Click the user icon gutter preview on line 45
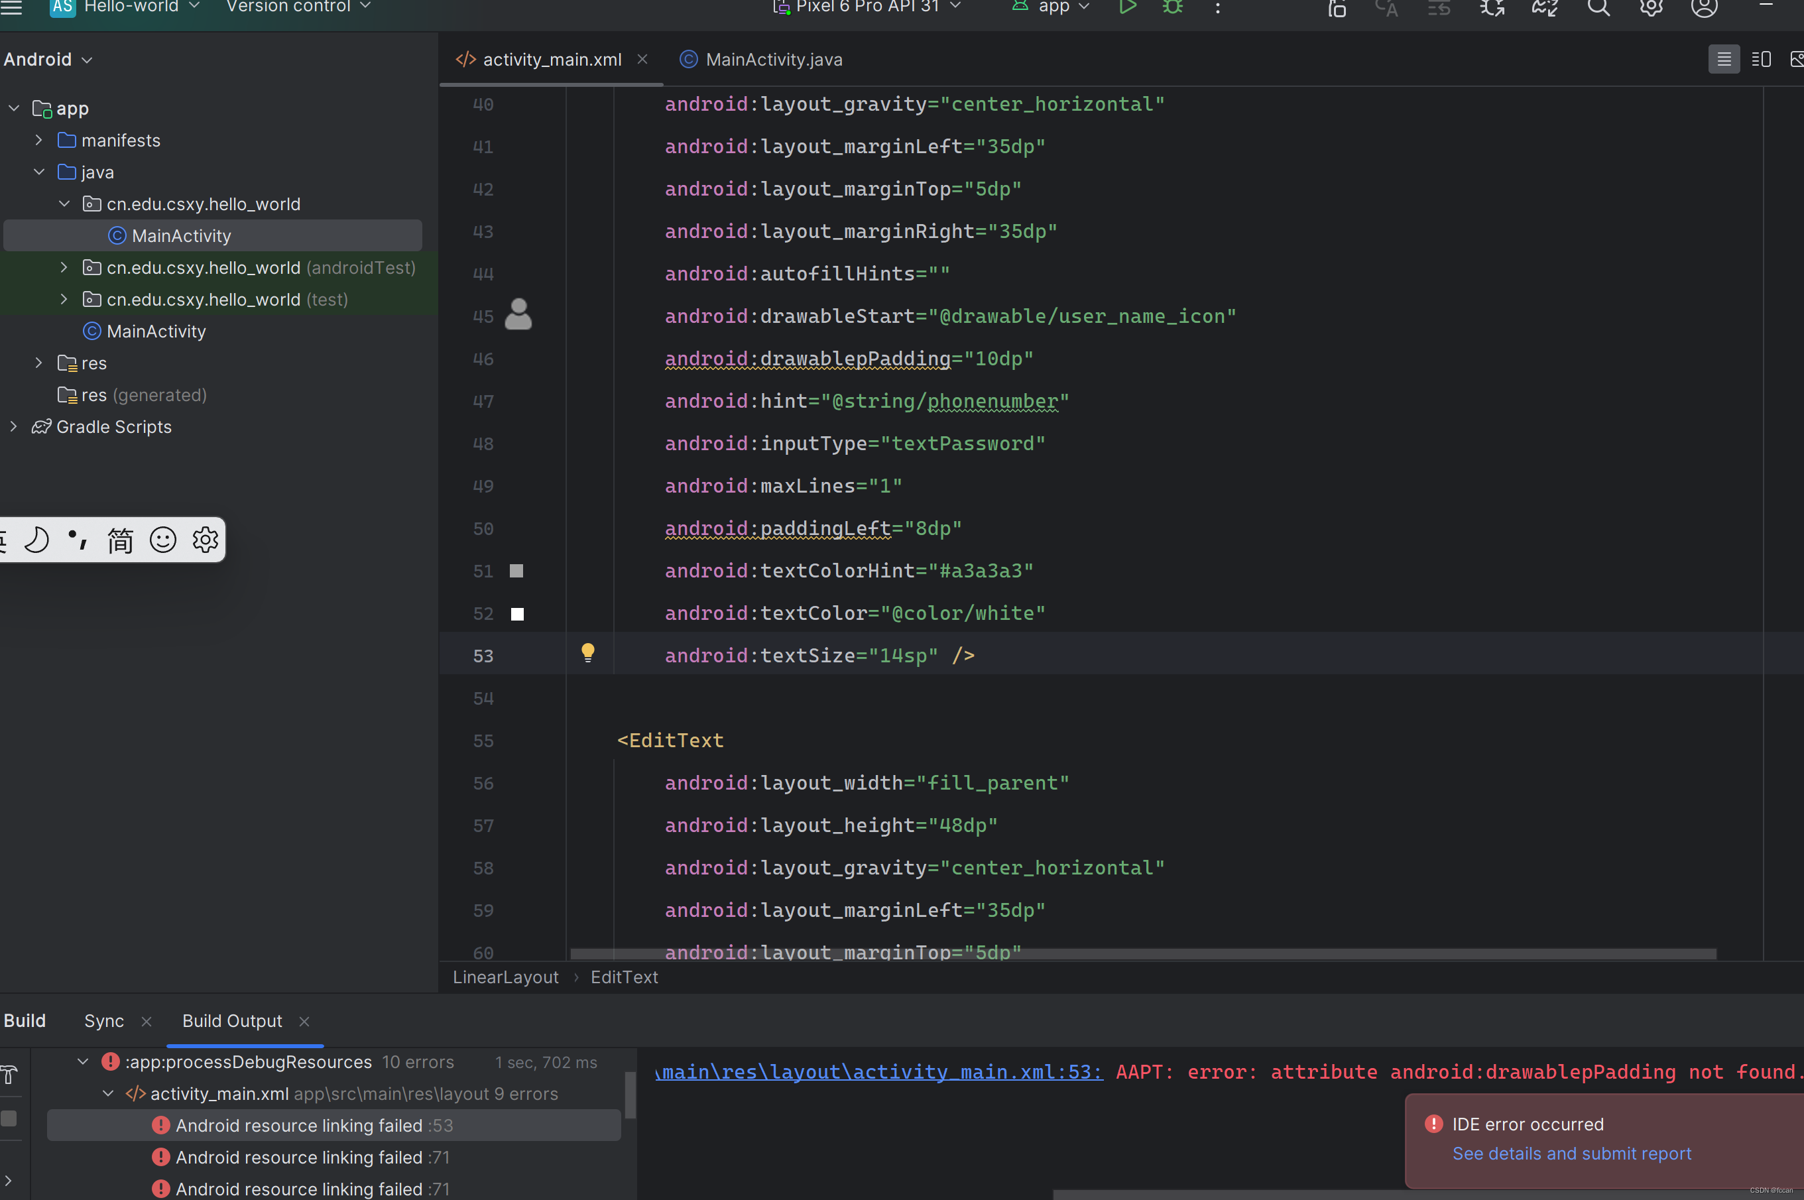The width and height of the screenshot is (1804, 1200). click(518, 314)
